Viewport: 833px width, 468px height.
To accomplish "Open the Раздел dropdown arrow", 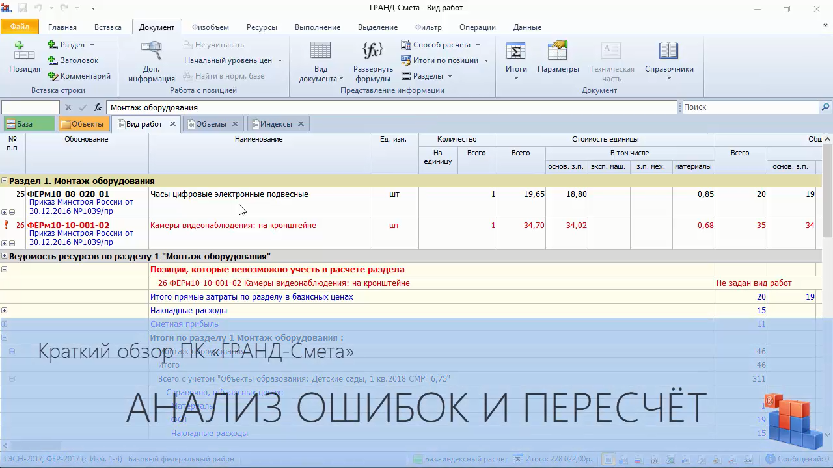I will click(x=92, y=45).
